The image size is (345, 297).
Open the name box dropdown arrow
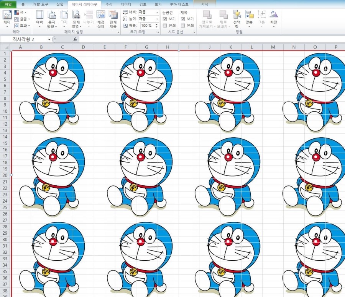click(x=49, y=39)
